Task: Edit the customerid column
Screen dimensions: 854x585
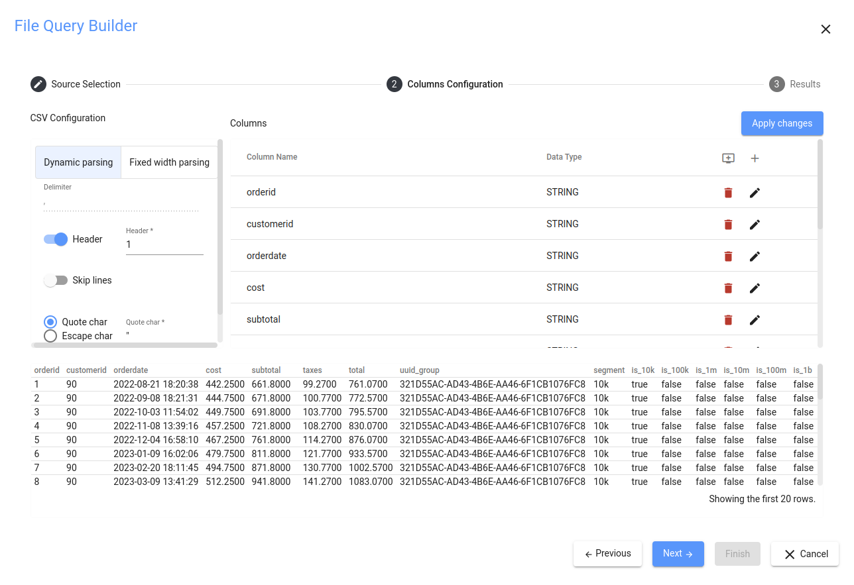Action: tap(755, 225)
